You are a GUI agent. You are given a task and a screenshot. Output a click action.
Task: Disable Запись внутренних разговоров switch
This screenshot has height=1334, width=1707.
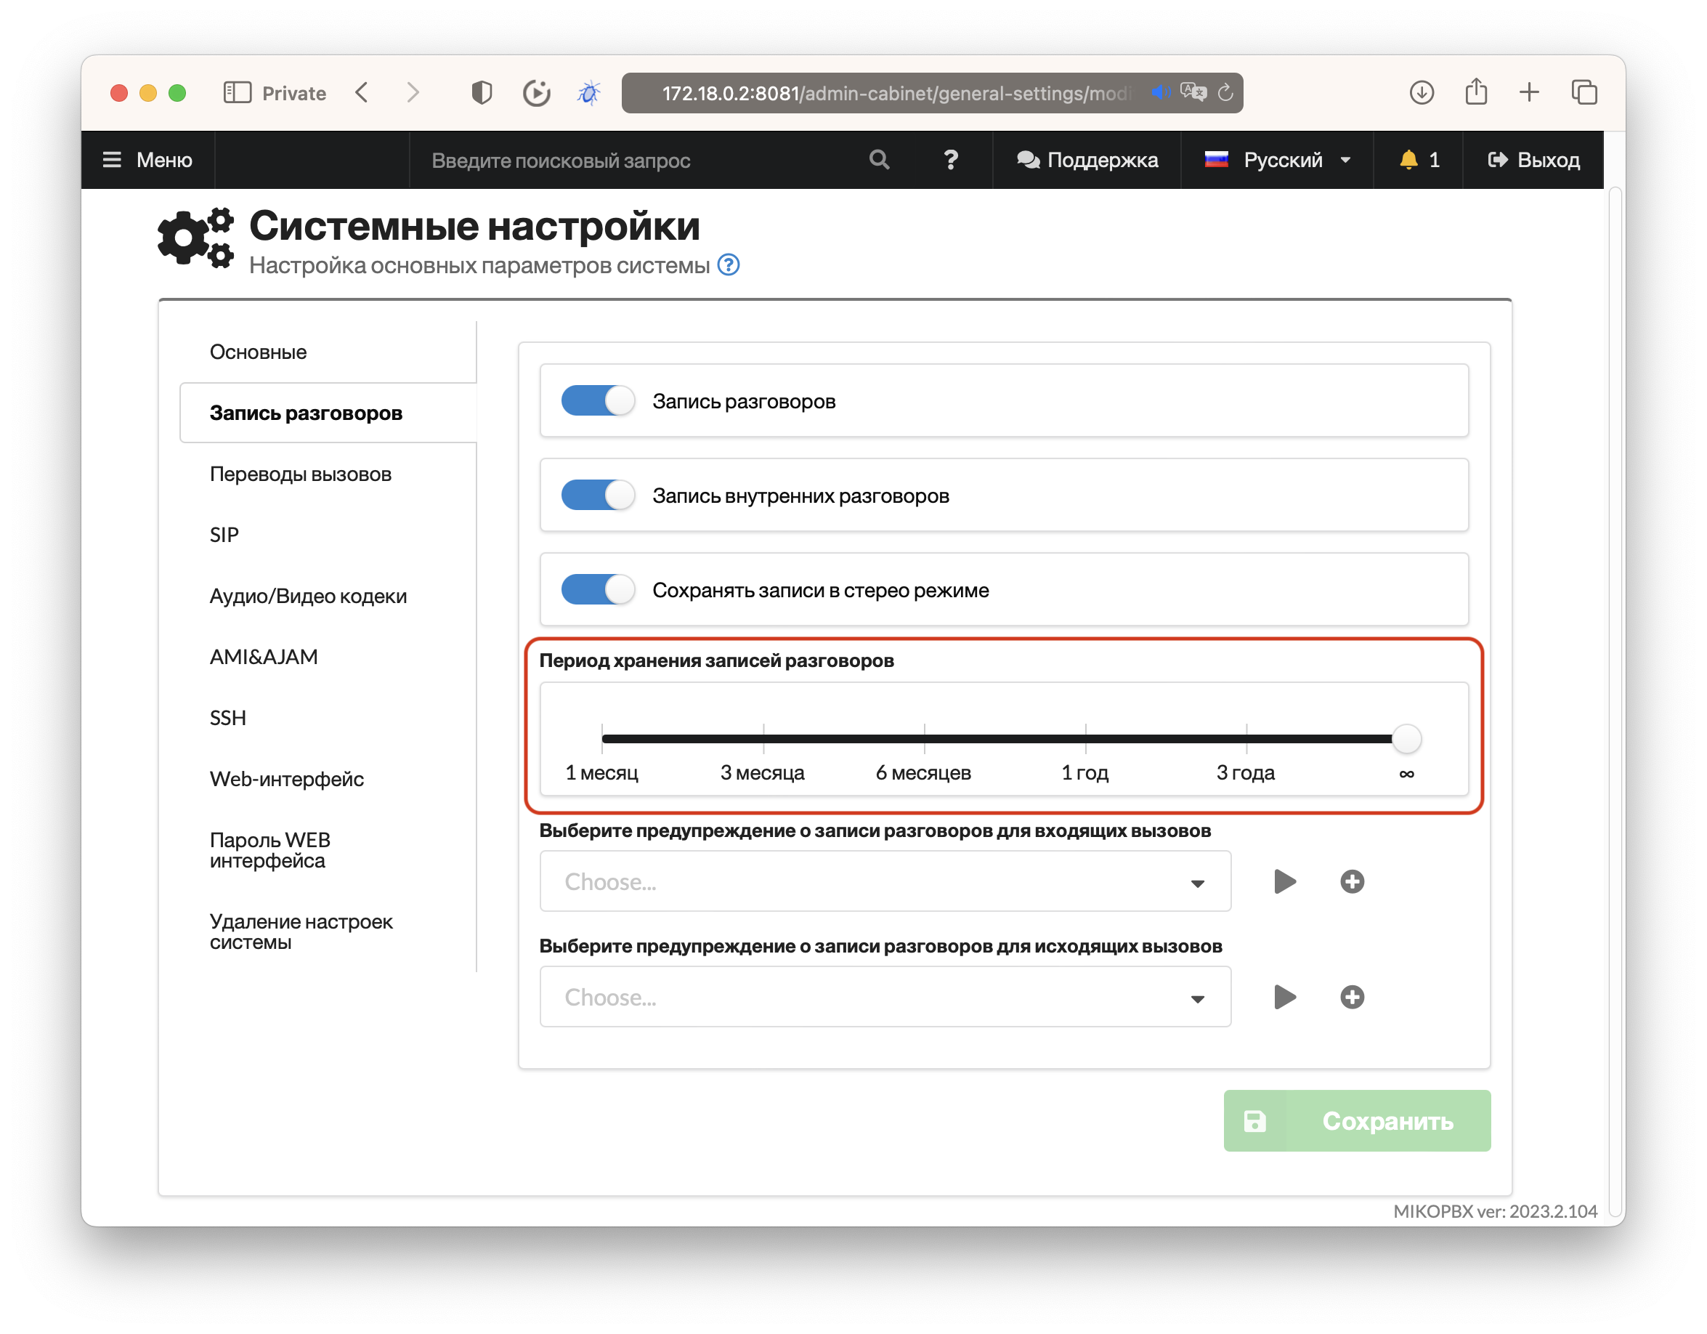(x=598, y=496)
